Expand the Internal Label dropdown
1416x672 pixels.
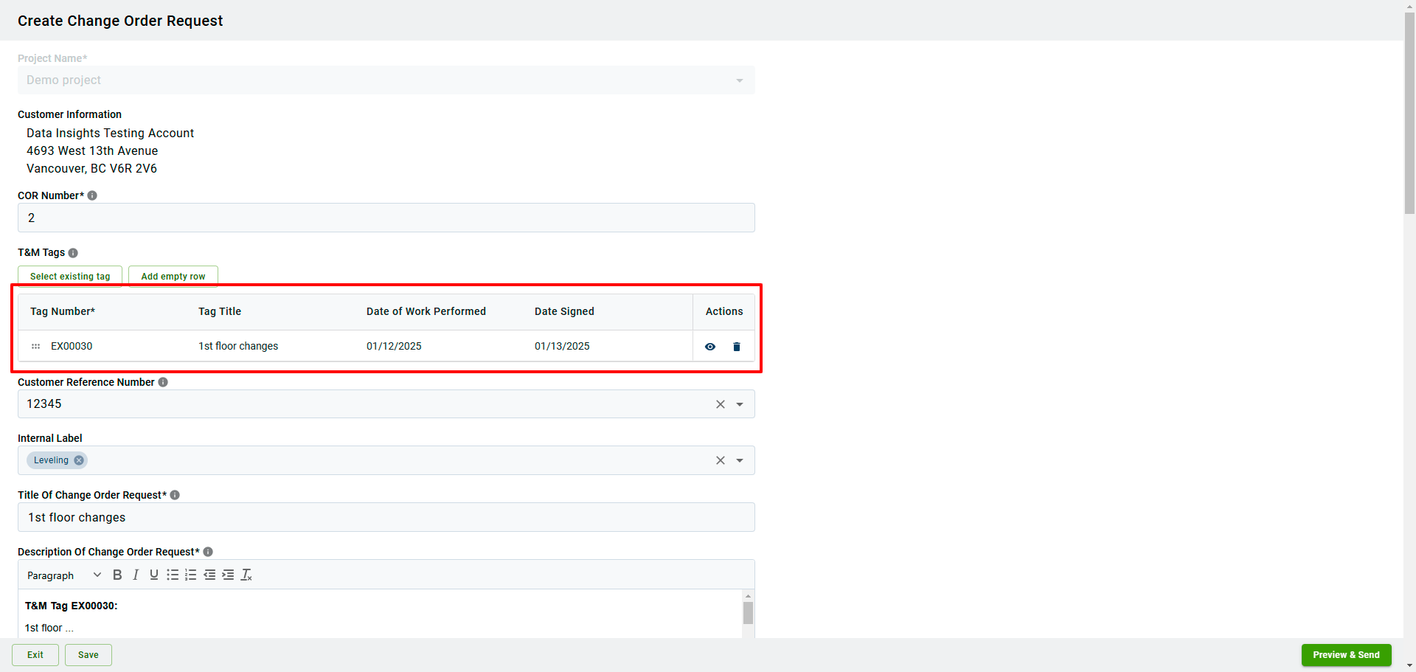pos(740,460)
